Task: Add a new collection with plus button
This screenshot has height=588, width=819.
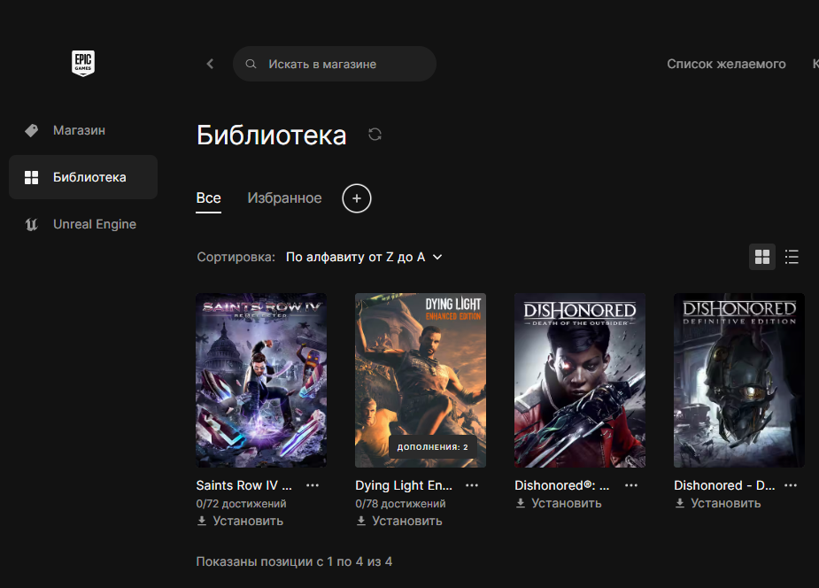Action: coord(357,198)
